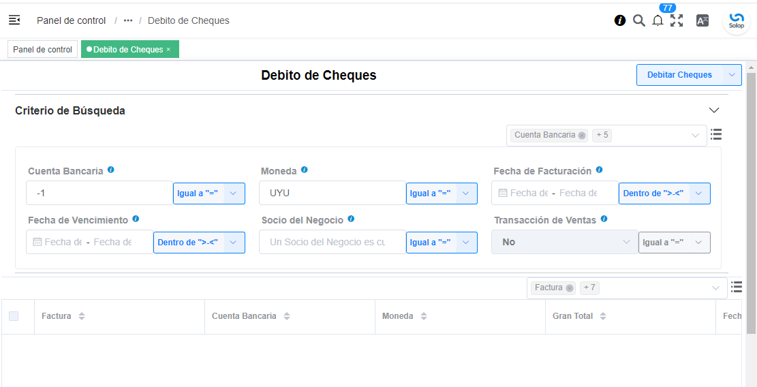Click Debito de Cheques breadcrumb
Screen dimensions: 757x387
(x=188, y=20)
